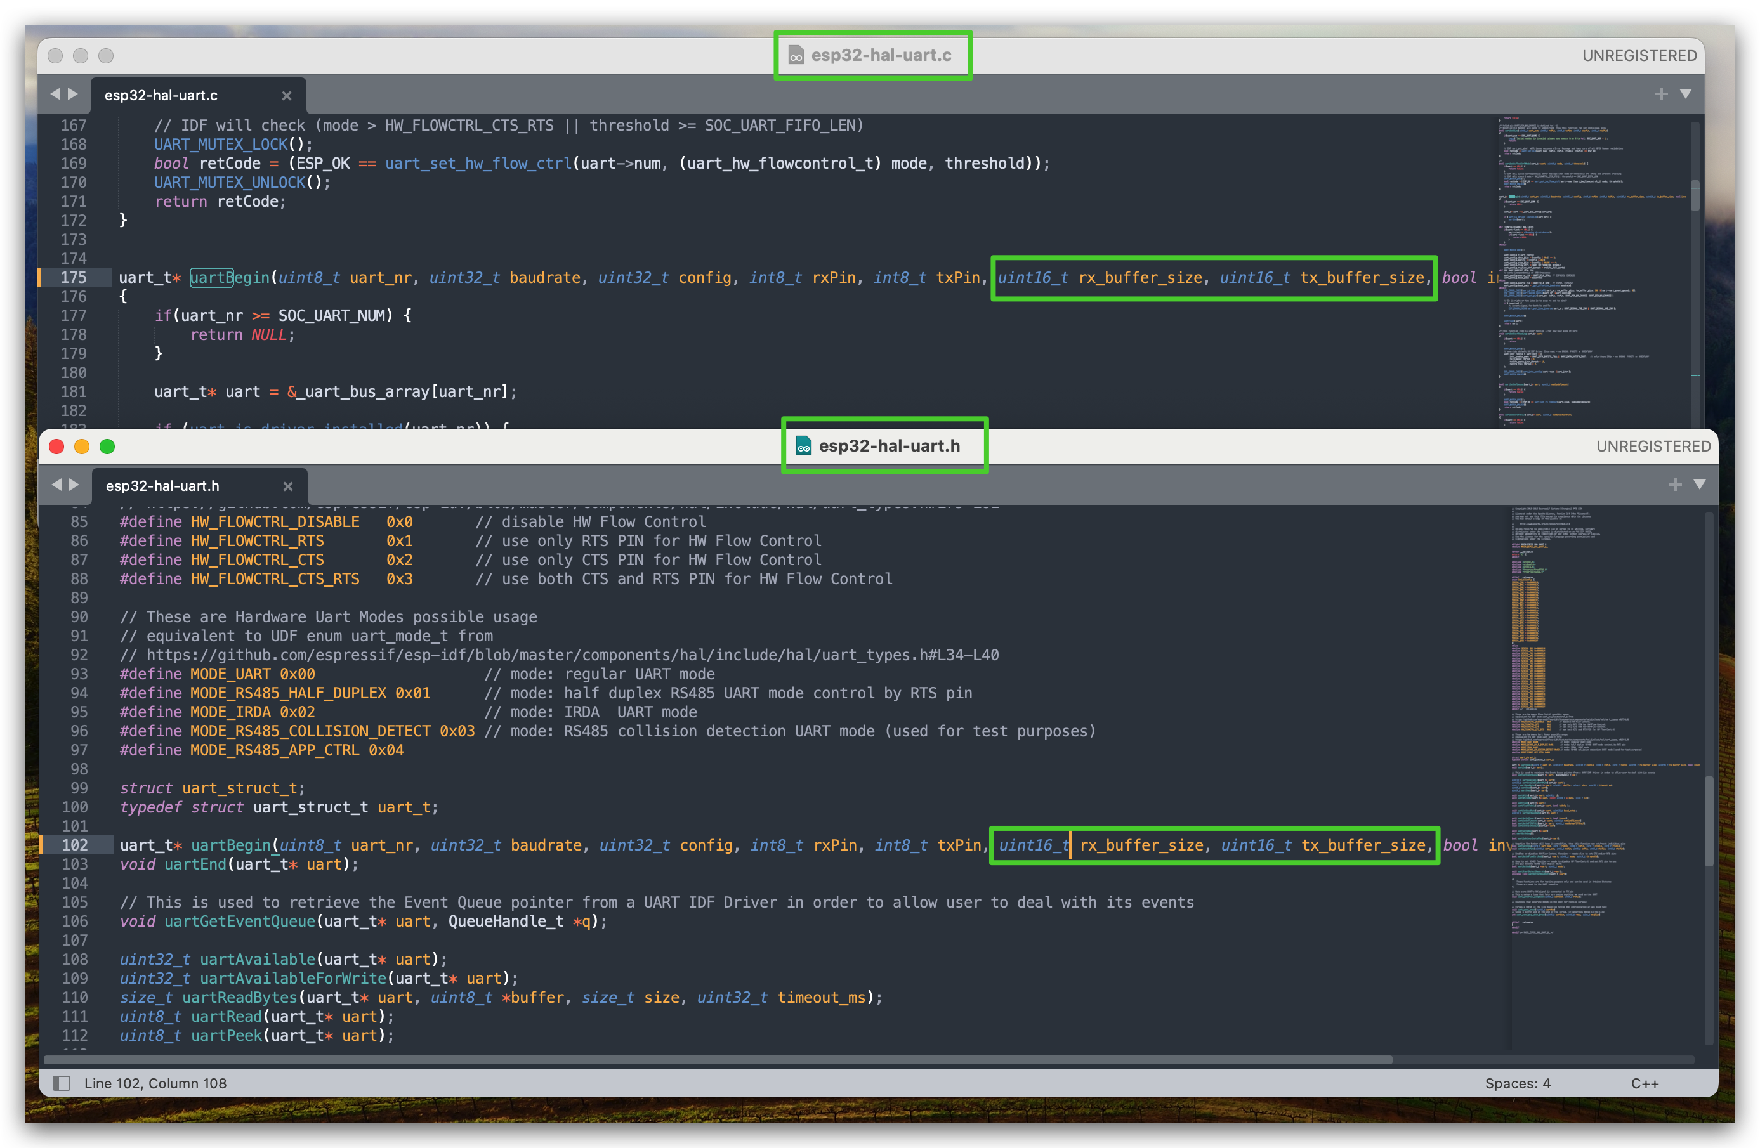Click HW_FLOWCTRL_RTS define on line 86

pos(258,541)
